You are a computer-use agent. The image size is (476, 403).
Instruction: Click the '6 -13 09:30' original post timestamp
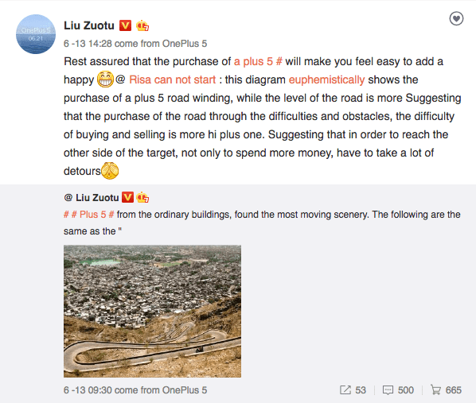pyautogui.click(x=88, y=390)
